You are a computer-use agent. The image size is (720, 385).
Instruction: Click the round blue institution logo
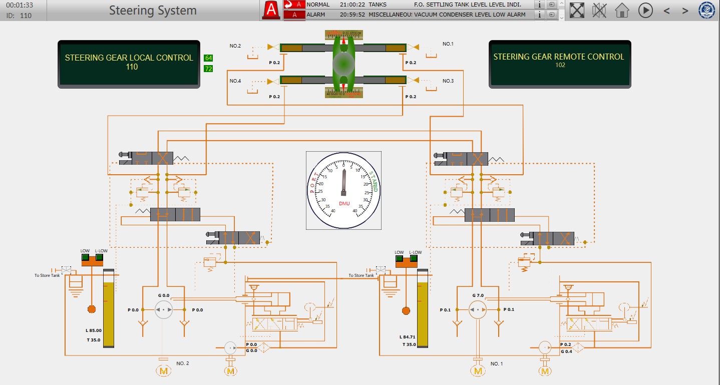click(x=706, y=10)
